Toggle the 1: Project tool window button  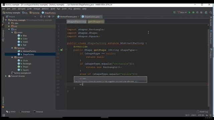[3, 21]
